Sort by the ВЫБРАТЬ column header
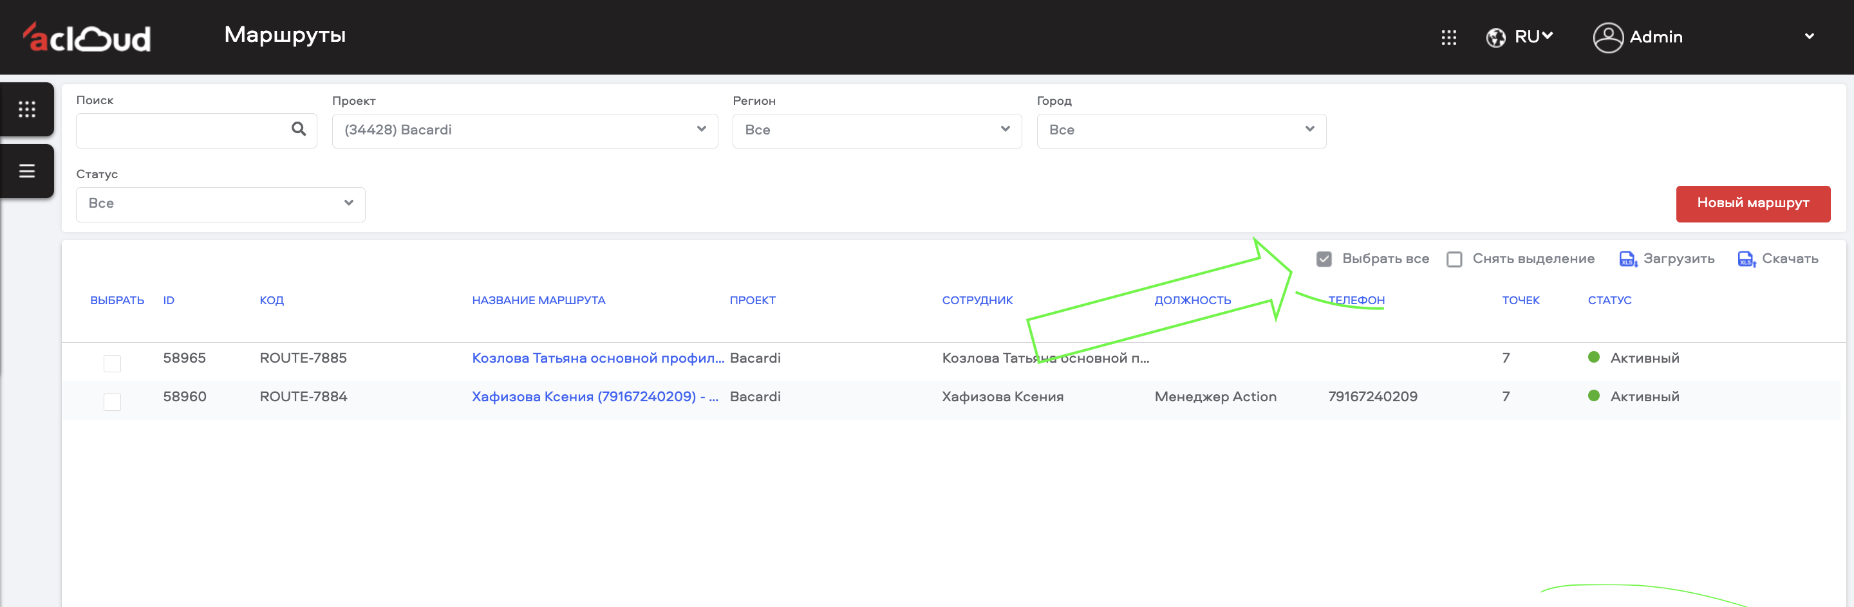The width and height of the screenshot is (1854, 607). pyautogui.click(x=117, y=301)
